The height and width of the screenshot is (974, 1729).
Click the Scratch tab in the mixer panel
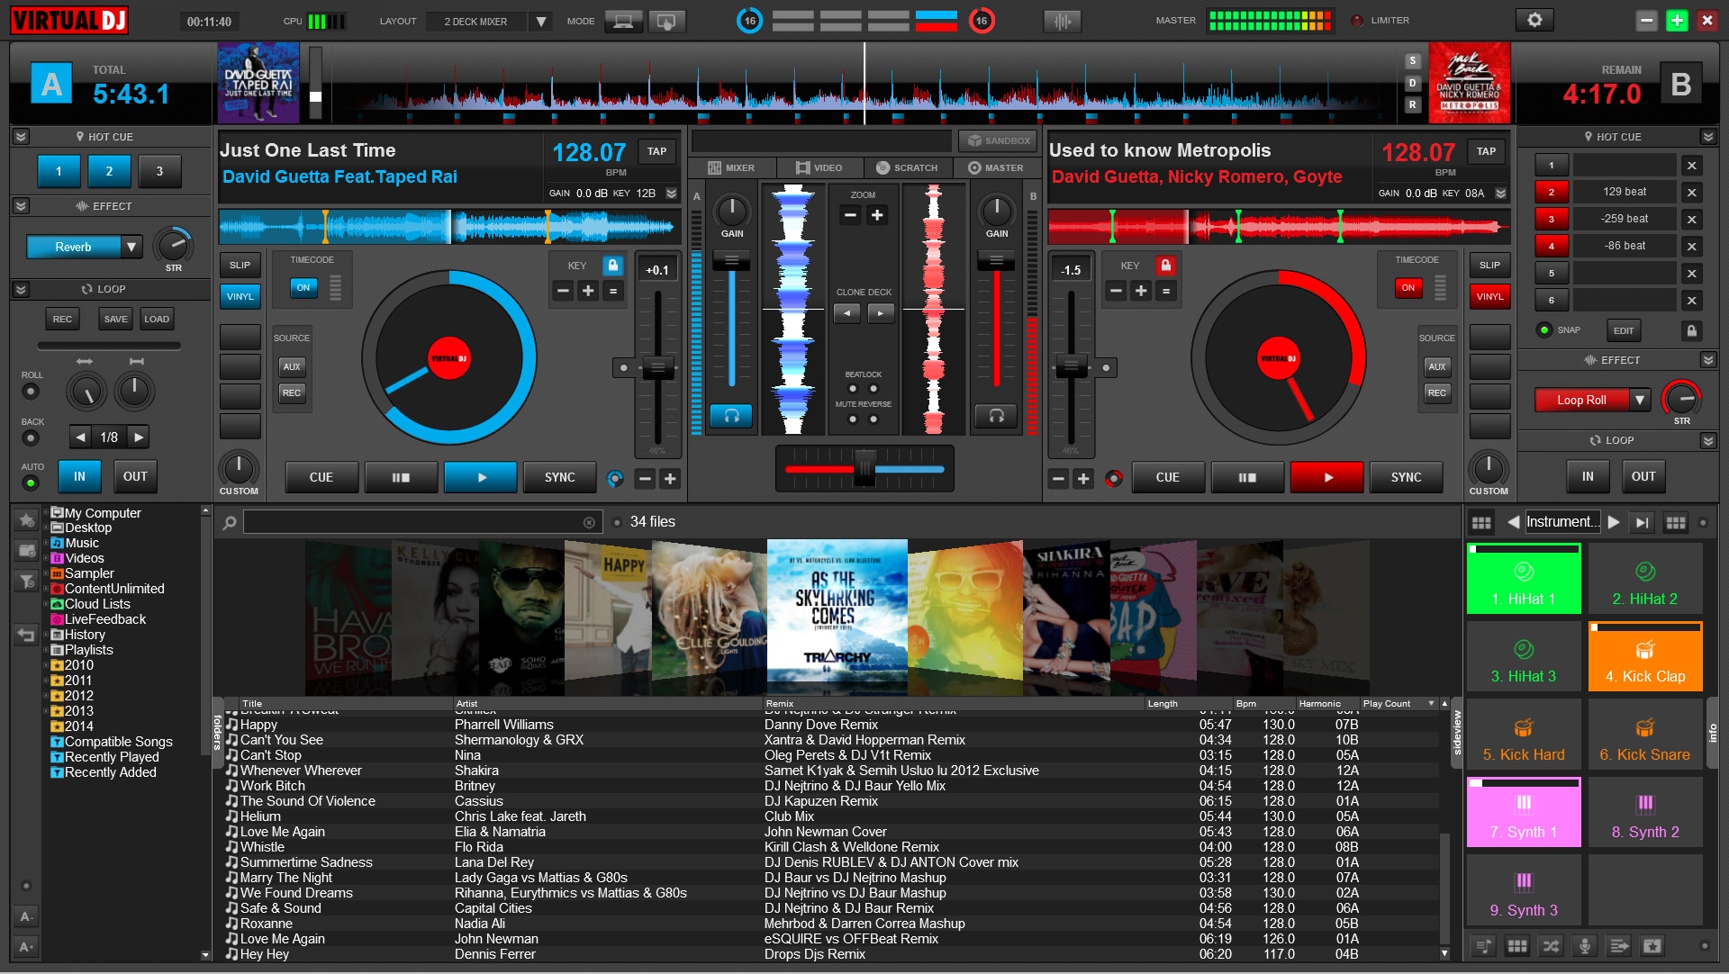click(x=907, y=168)
